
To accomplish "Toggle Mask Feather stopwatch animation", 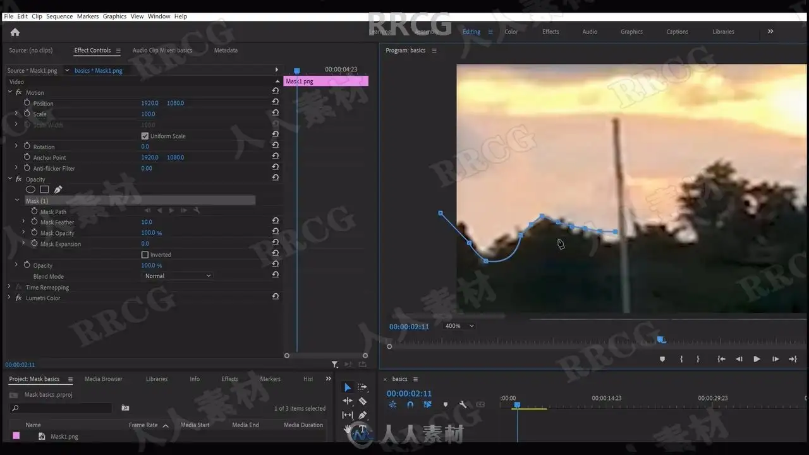I will click(34, 222).
